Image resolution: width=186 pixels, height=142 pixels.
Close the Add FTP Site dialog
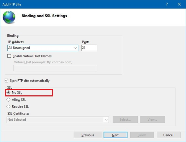coord(179,4)
